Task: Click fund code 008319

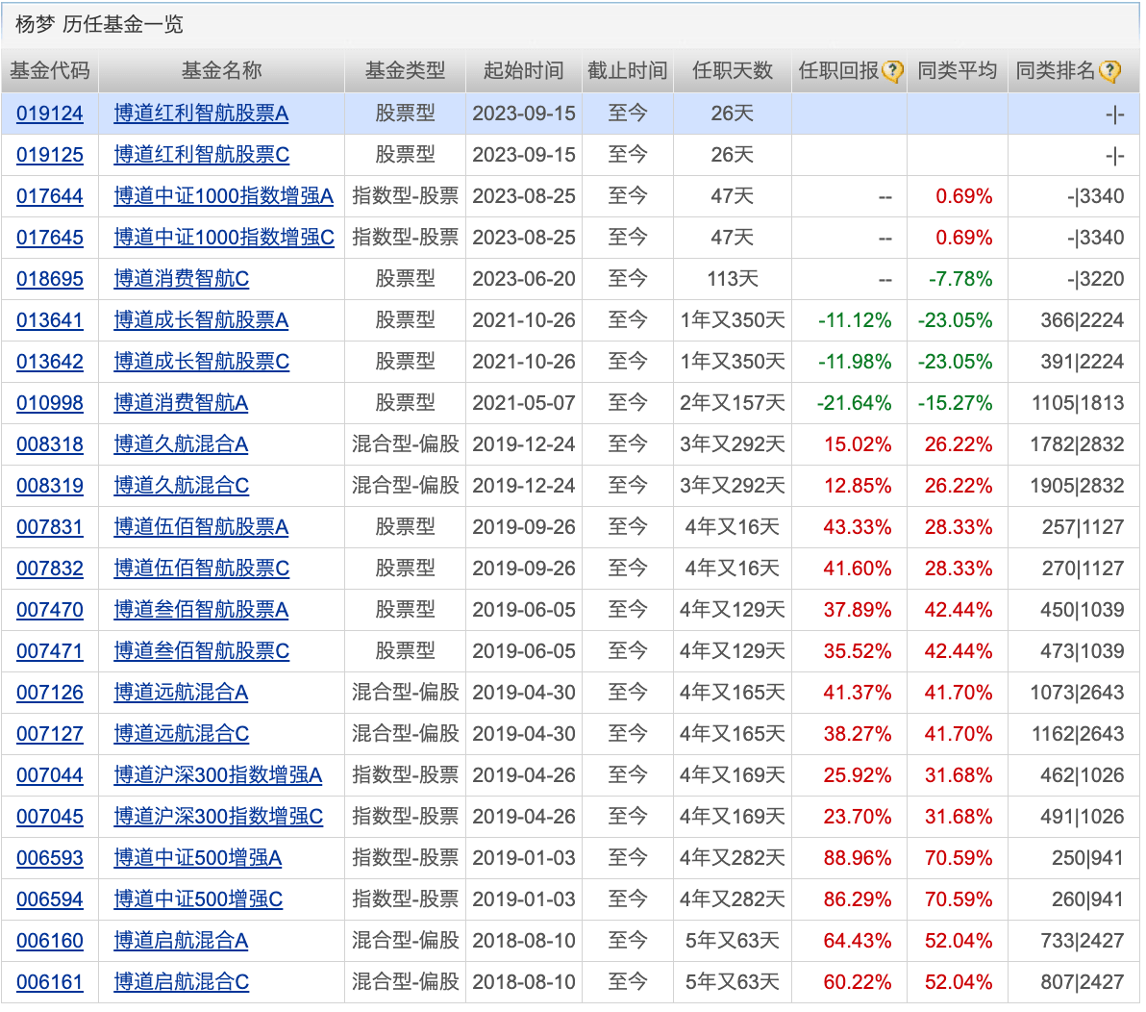Action: [50, 486]
